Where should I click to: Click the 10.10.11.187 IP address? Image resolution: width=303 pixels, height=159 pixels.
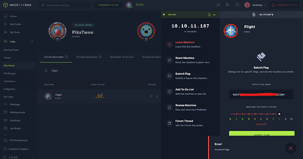tap(190, 26)
